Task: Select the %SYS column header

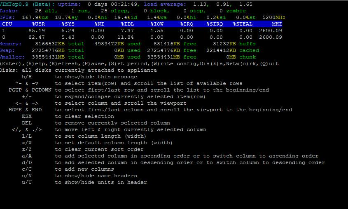Action: tap(68, 24)
